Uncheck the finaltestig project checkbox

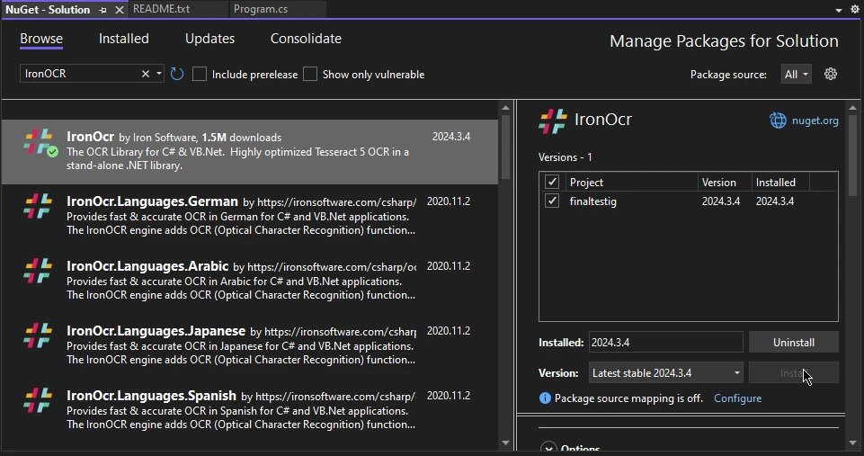pyautogui.click(x=552, y=201)
